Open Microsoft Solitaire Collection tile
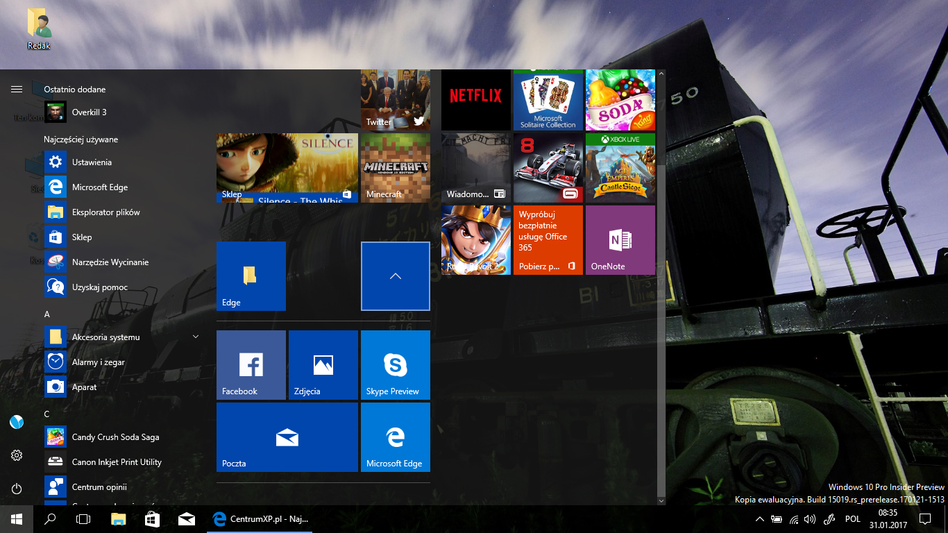948x533 pixels. point(548,100)
